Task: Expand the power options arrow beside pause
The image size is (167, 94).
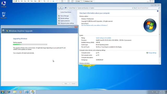Action: click(41, 1)
